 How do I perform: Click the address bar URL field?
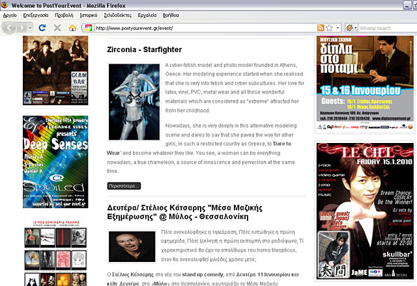205,28
